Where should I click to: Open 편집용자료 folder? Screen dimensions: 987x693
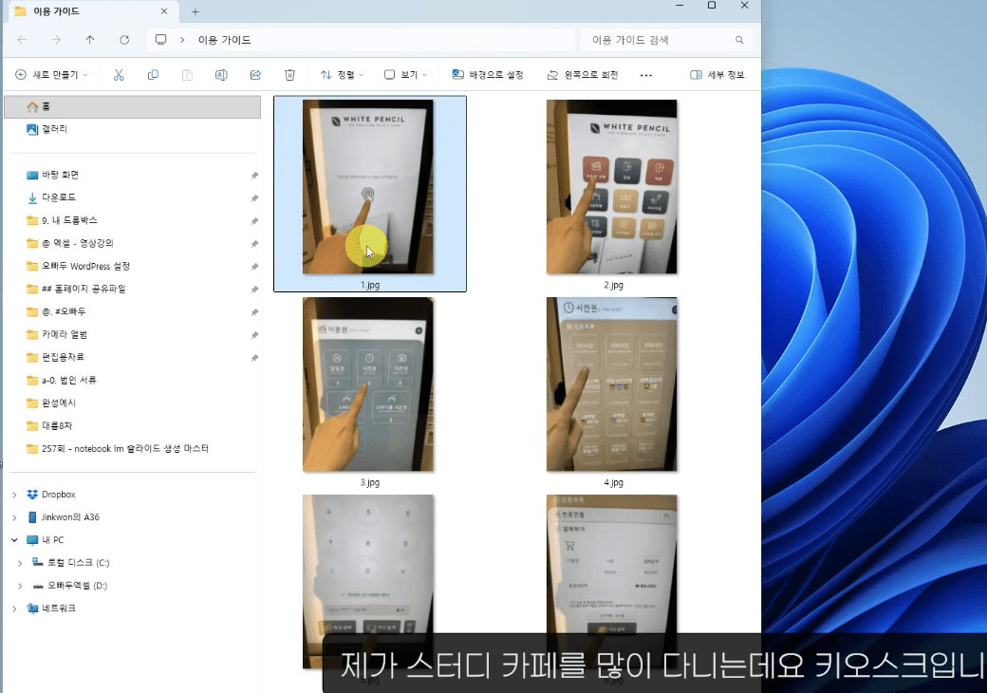[63, 357]
